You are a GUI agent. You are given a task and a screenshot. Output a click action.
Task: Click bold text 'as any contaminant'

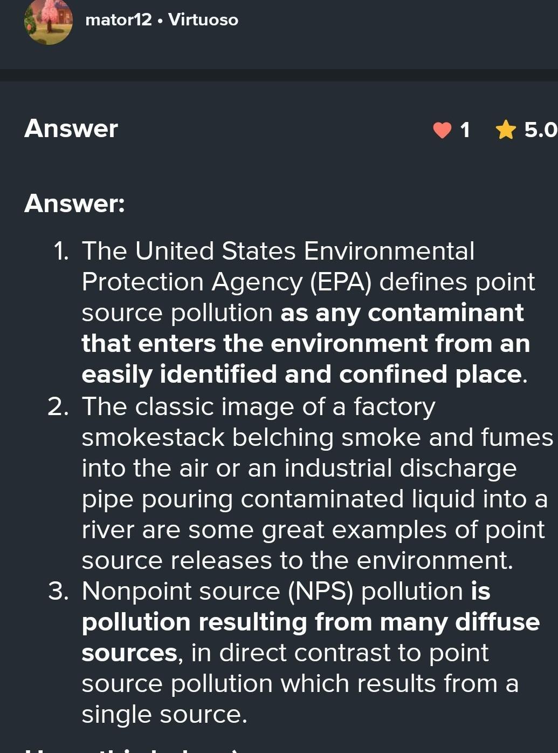(402, 313)
